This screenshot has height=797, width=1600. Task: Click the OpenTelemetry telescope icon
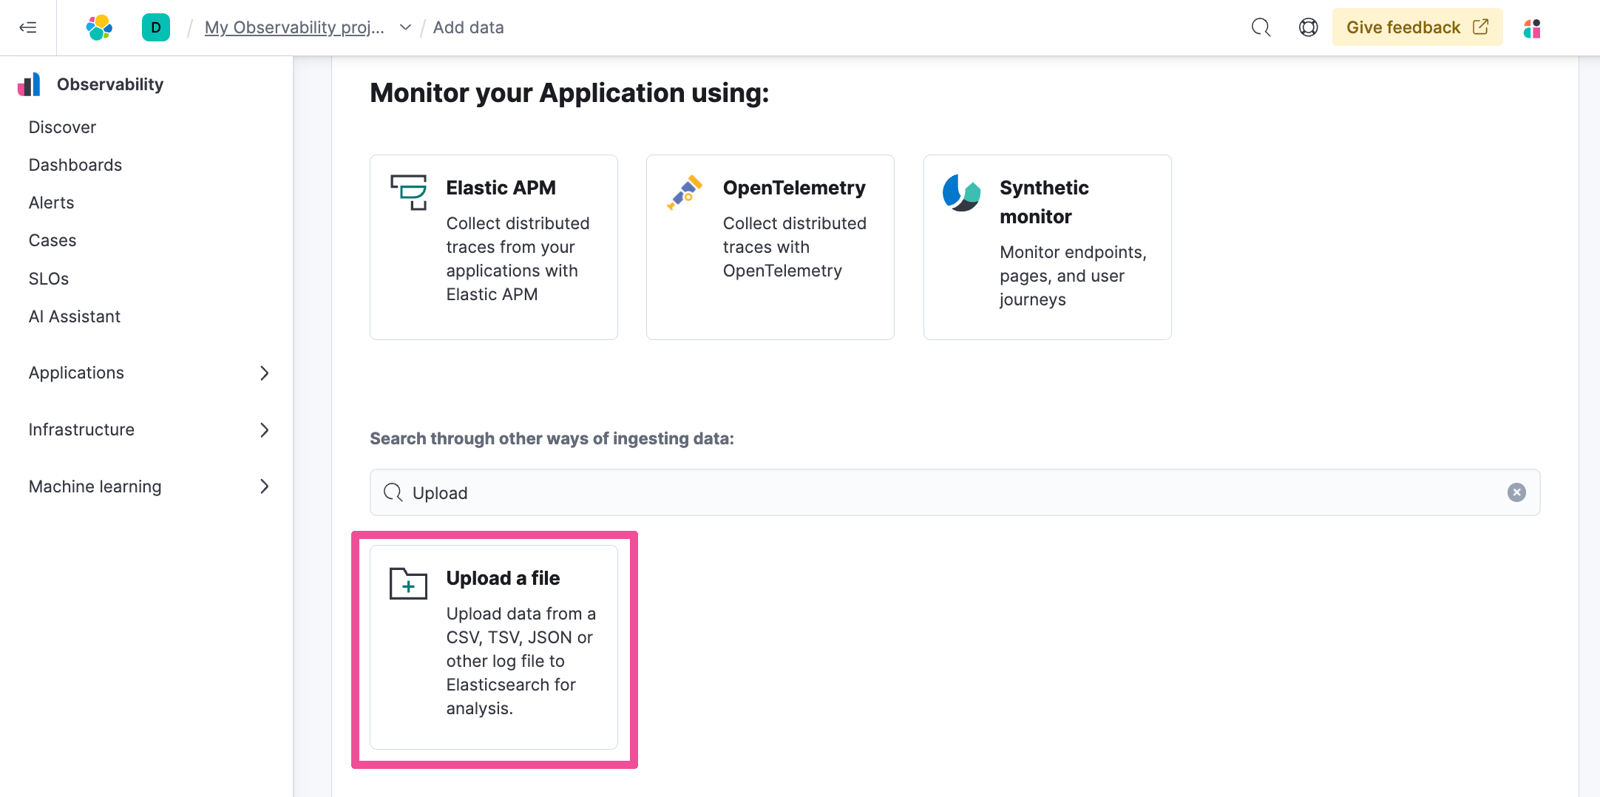(685, 192)
